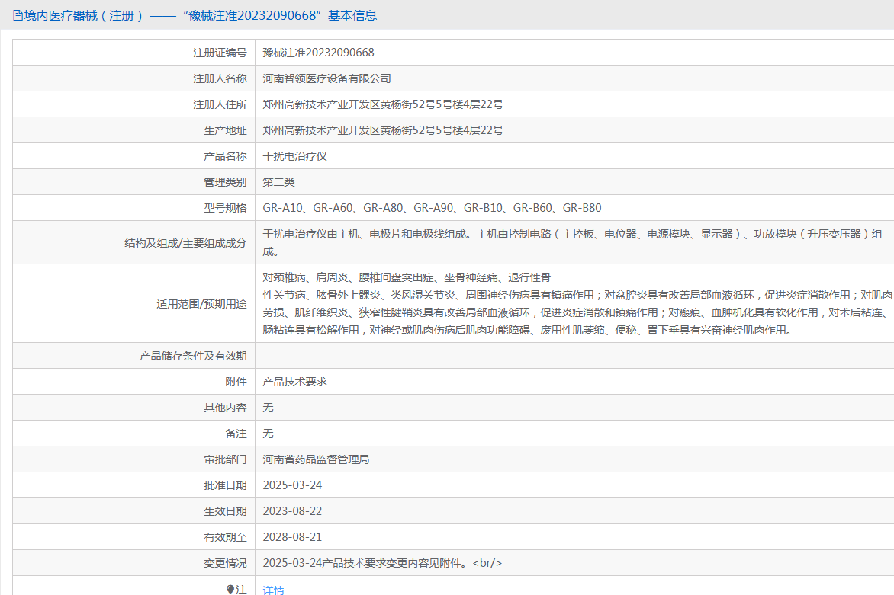Image resolution: width=894 pixels, height=595 pixels.
Task: Select the expiry date 2028-08-21
Action: click(292, 537)
